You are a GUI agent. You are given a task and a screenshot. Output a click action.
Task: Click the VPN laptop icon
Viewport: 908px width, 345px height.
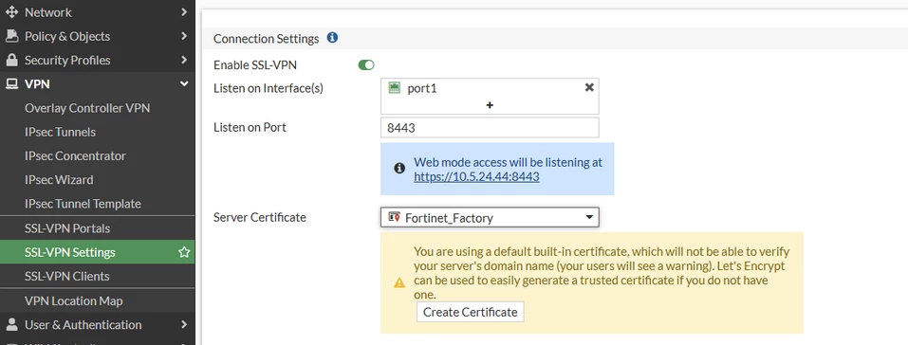11,84
